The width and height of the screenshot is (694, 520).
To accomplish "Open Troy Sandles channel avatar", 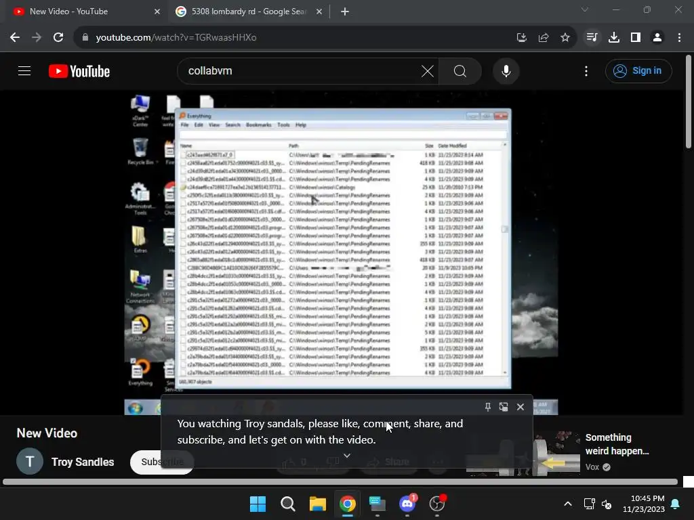I will (x=30, y=462).
